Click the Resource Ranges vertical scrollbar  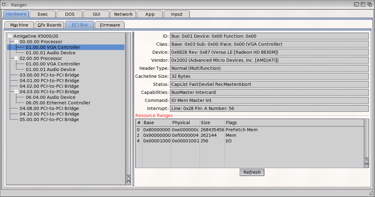point(366,138)
